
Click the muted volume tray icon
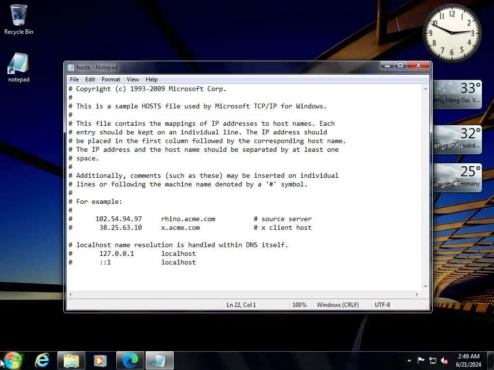tap(444, 360)
